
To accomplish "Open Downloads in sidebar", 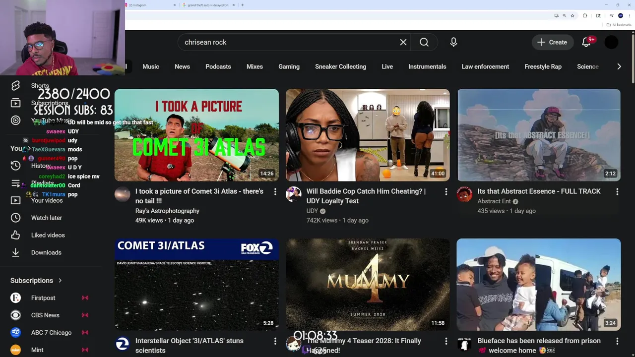I will 46,252.
